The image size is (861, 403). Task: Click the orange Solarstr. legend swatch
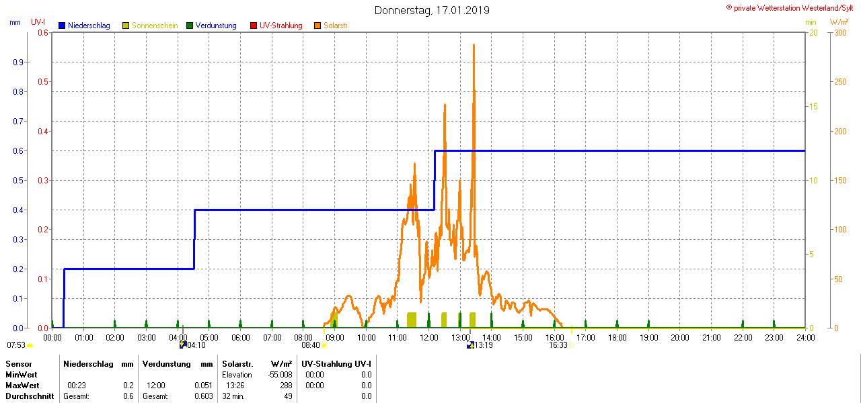tap(317, 26)
